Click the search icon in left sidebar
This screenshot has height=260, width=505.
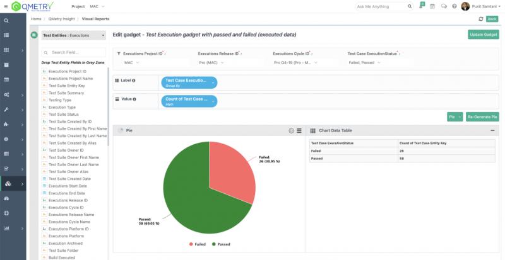point(6,21)
